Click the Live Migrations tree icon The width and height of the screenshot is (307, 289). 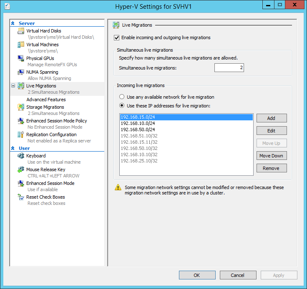[21, 86]
